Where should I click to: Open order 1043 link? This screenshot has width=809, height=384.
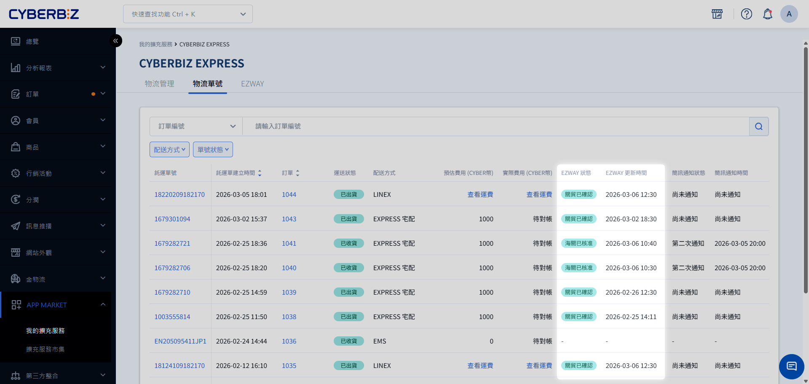(289, 219)
